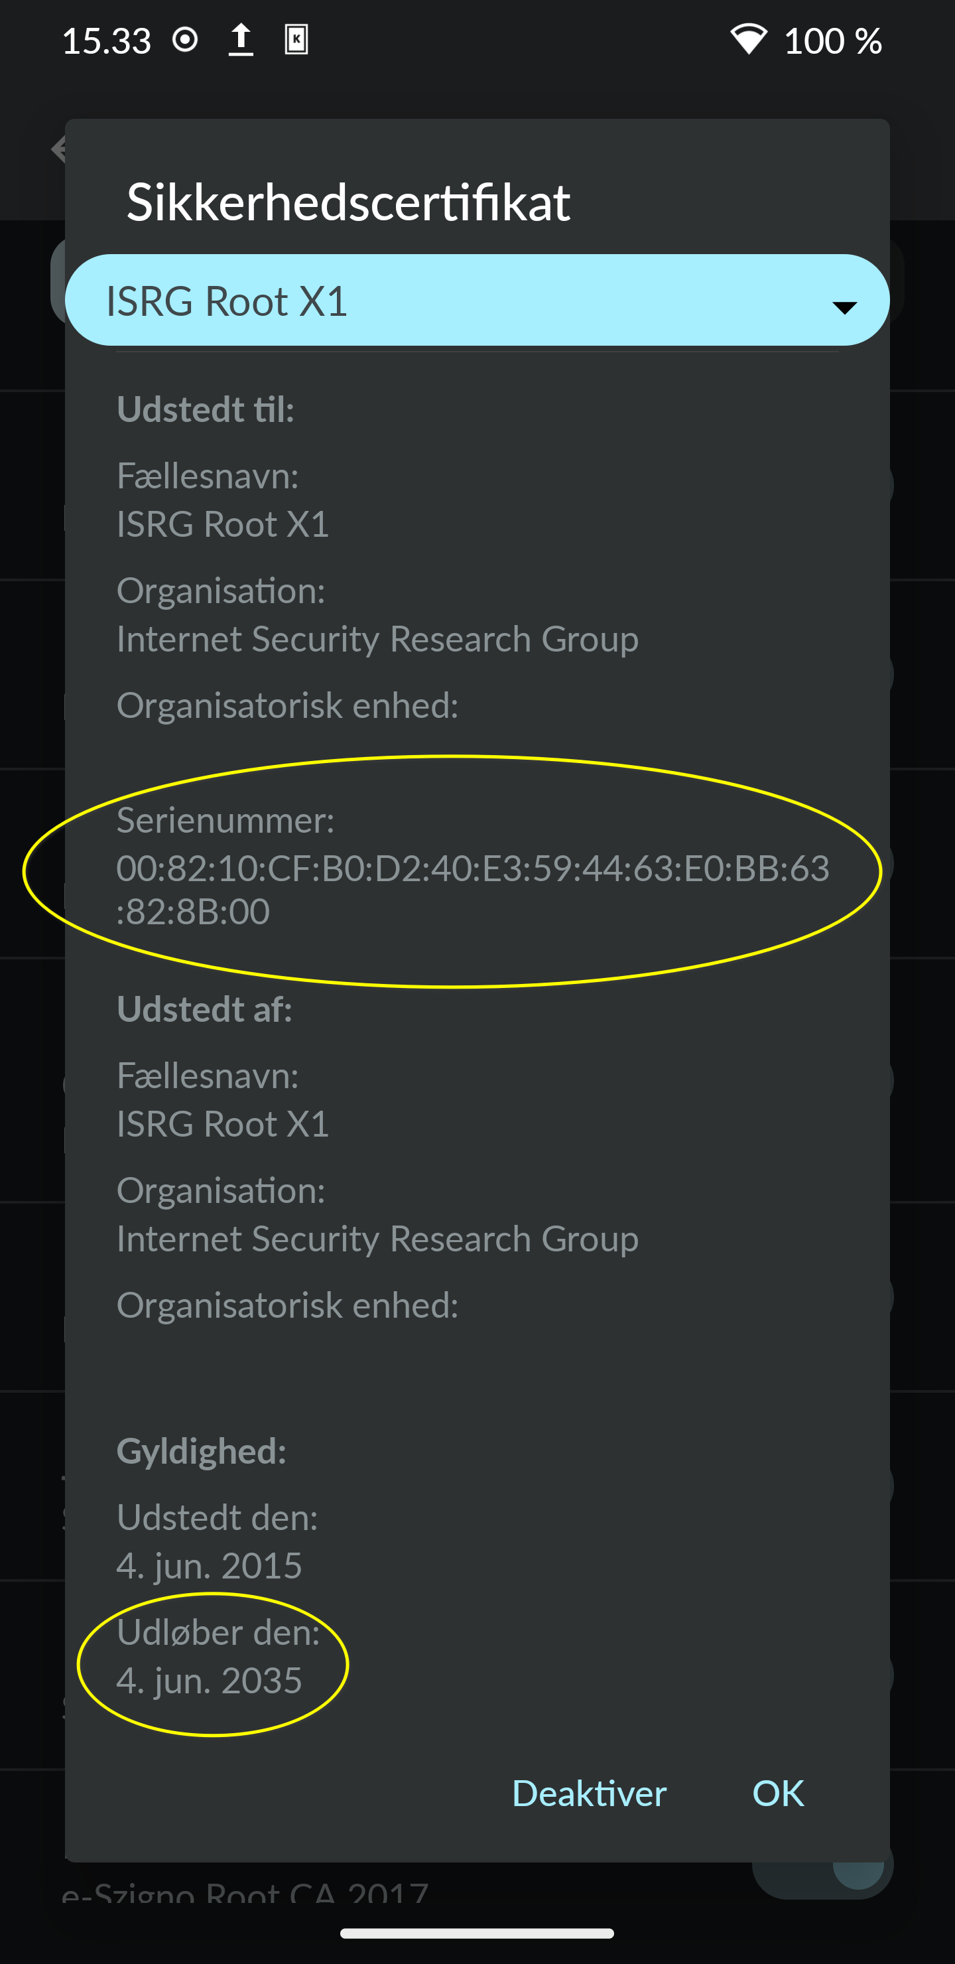Click Deaktiver to disable the certificate
This screenshot has height=1964, width=955.
tap(589, 1793)
